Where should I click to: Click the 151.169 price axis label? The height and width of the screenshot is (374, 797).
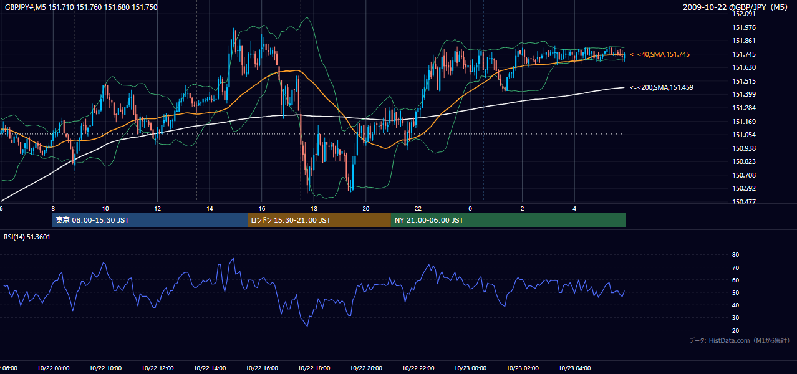click(x=744, y=122)
